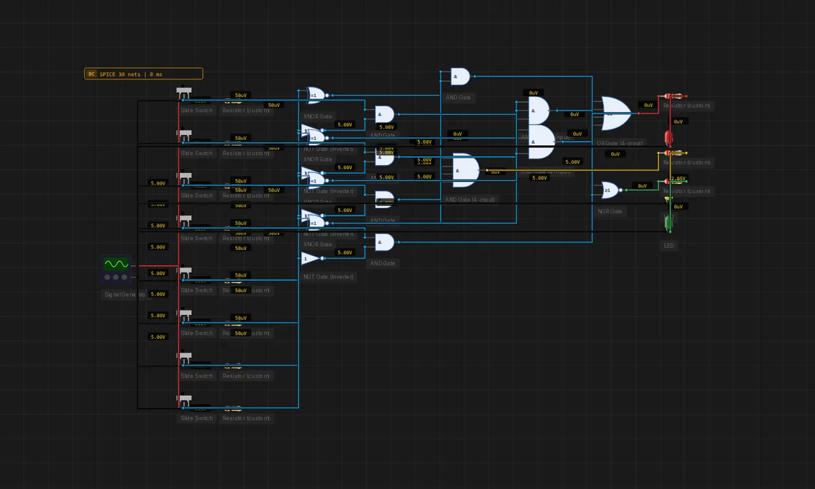Toggle the fourth slide switch from the top
815x489 pixels.
(184, 221)
